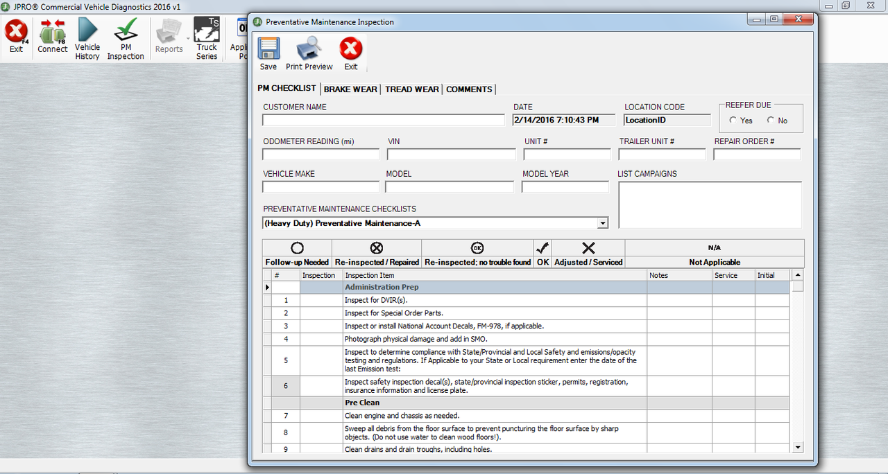Open the Reports toolbar icon

(169, 37)
